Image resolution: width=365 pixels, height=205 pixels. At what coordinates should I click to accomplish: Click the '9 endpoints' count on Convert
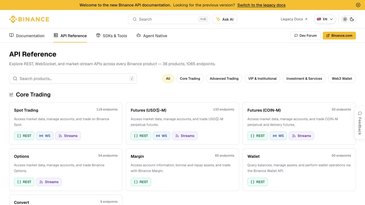(x=109, y=202)
